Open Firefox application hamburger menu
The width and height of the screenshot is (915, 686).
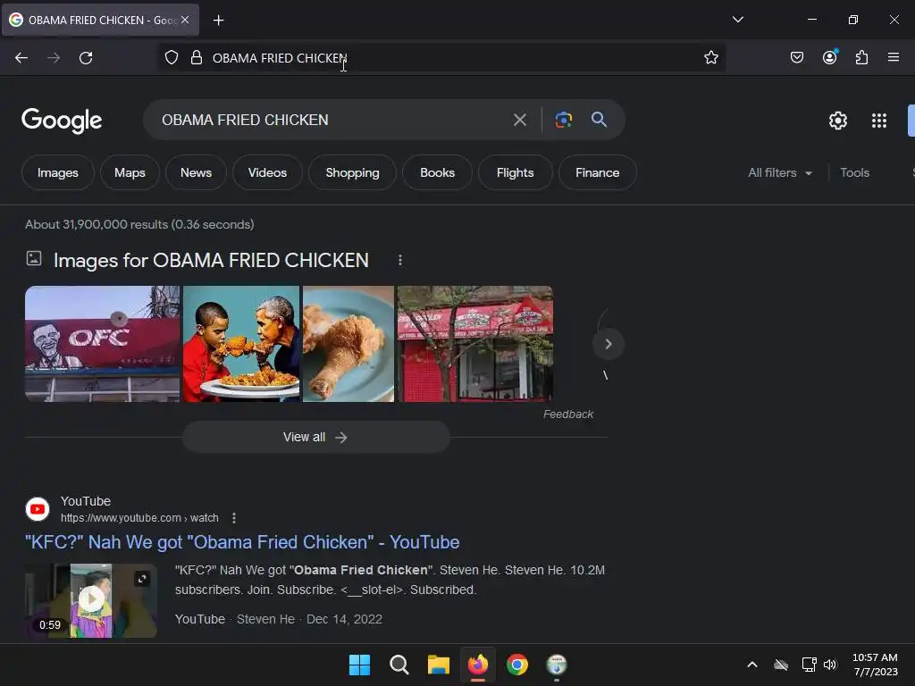(894, 57)
